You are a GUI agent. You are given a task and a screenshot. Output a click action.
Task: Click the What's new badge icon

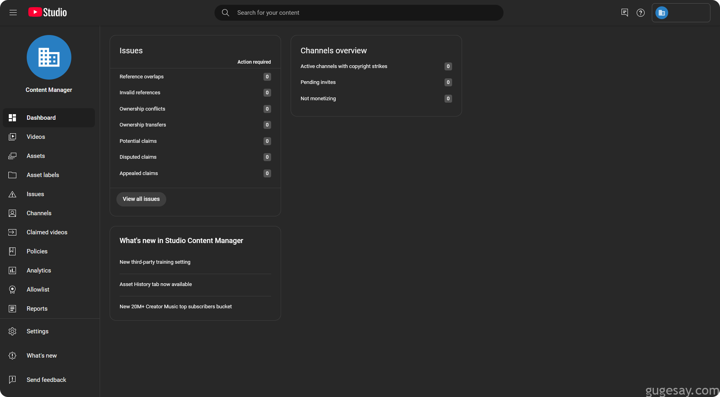point(12,356)
